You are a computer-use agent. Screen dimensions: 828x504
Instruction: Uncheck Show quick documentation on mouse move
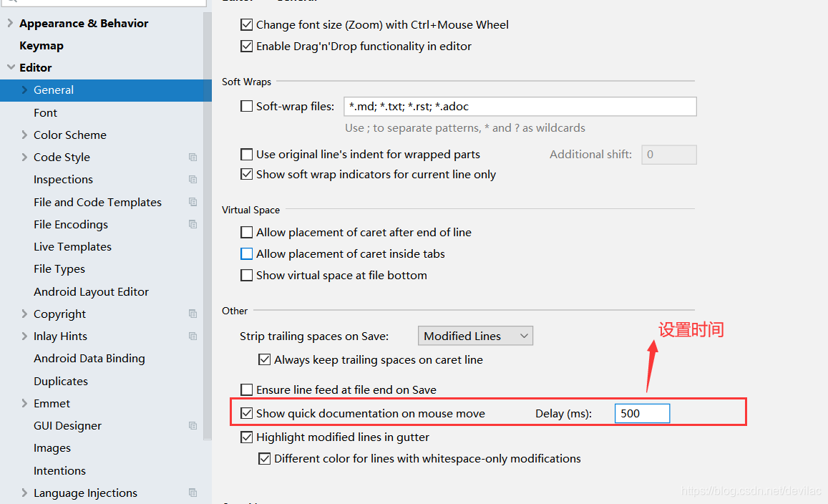point(247,413)
